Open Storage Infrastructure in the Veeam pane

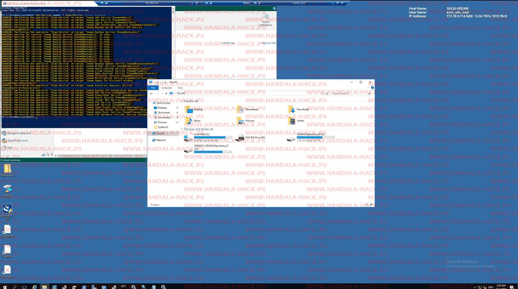point(16,133)
